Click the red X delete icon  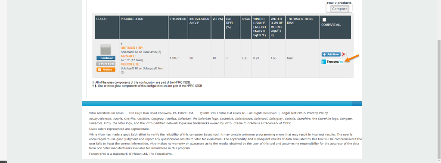tap(344, 54)
